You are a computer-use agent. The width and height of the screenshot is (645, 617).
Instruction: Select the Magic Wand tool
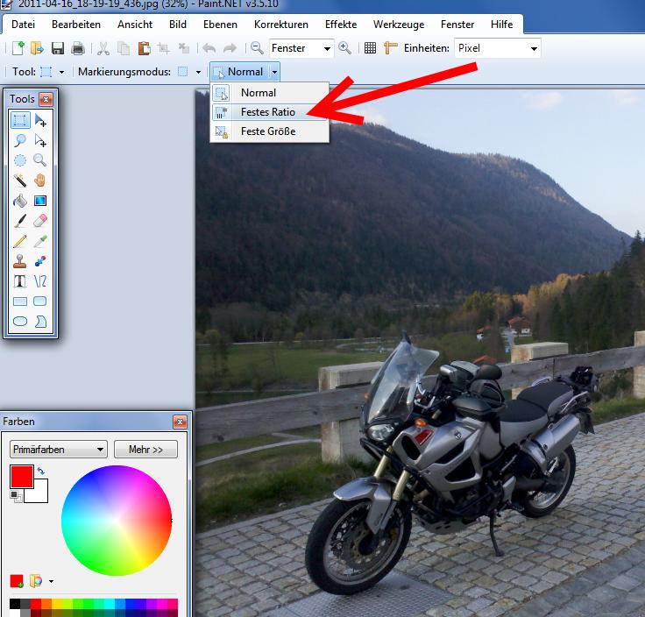[20, 181]
